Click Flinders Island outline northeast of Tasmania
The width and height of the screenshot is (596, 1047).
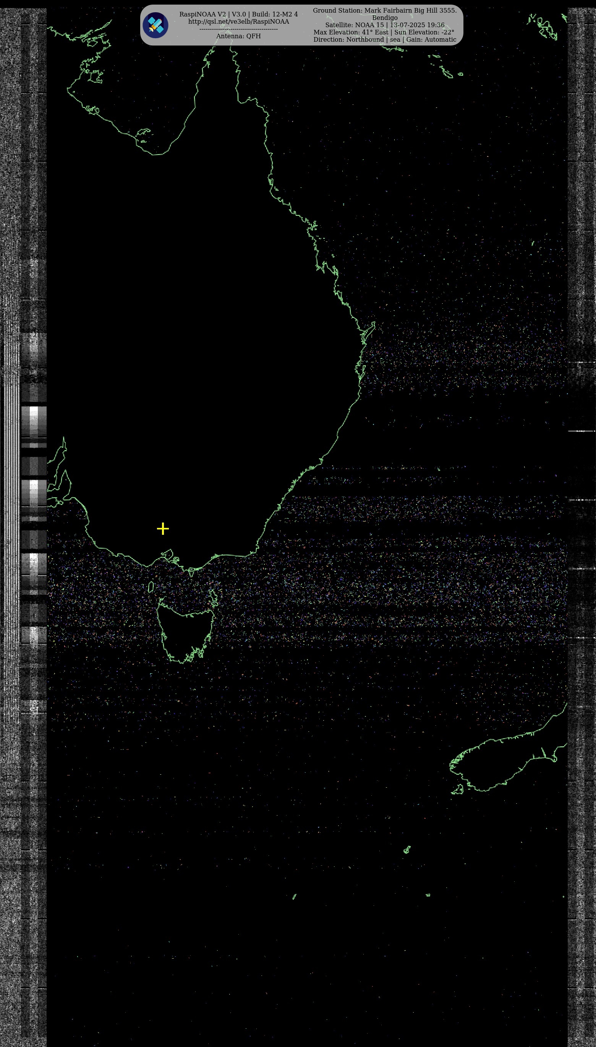(213, 596)
